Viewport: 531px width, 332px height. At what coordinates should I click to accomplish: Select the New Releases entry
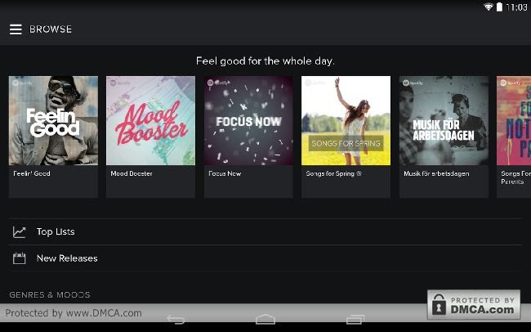click(x=265, y=258)
